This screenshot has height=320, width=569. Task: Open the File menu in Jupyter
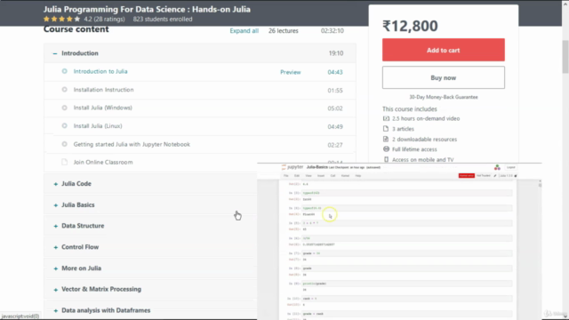point(286,176)
